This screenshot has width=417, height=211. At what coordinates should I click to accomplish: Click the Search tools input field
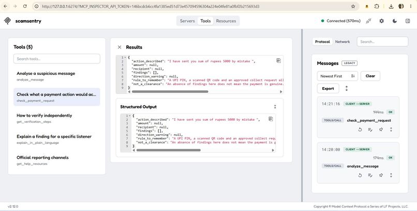[x=56, y=59]
